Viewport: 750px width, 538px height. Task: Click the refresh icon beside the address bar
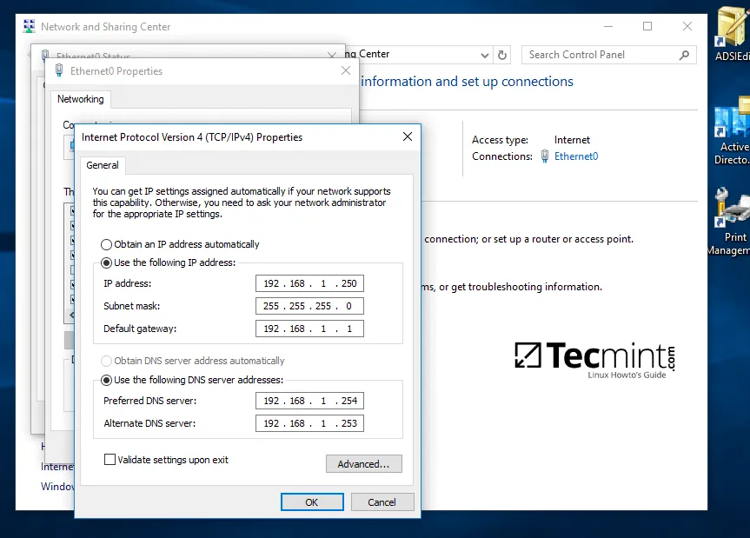(x=502, y=54)
